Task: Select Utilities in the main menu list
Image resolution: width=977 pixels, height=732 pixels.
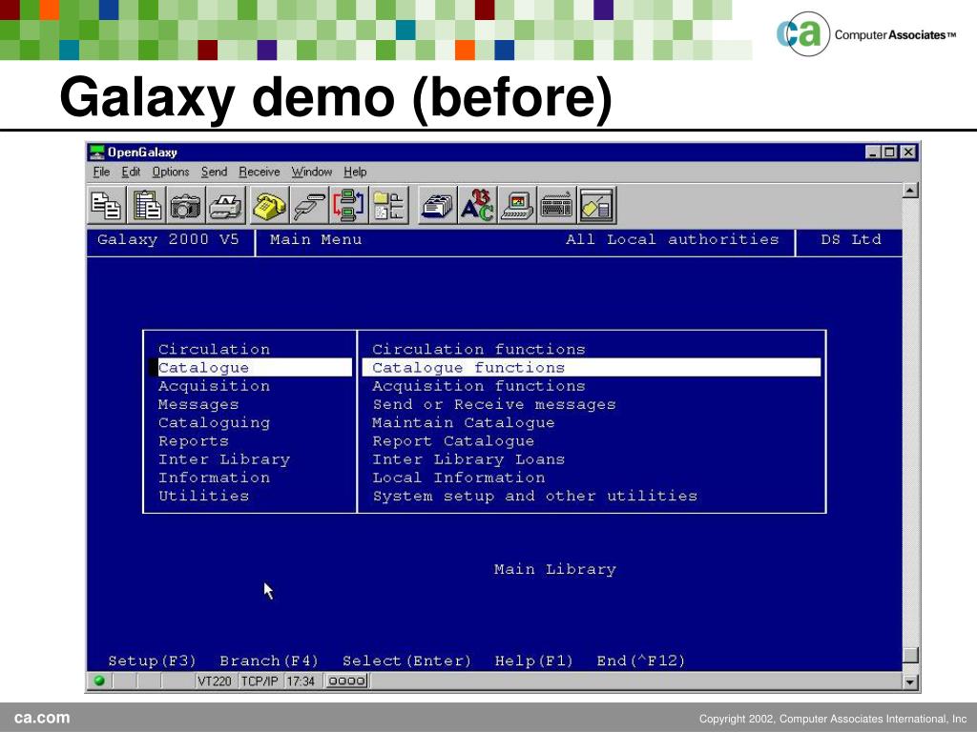Action: [203, 496]
